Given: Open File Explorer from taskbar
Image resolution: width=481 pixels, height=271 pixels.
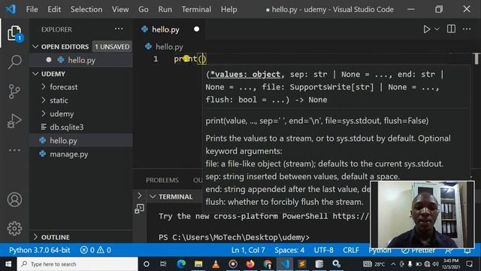Looking at the screenshot, I should coord(198,264).
